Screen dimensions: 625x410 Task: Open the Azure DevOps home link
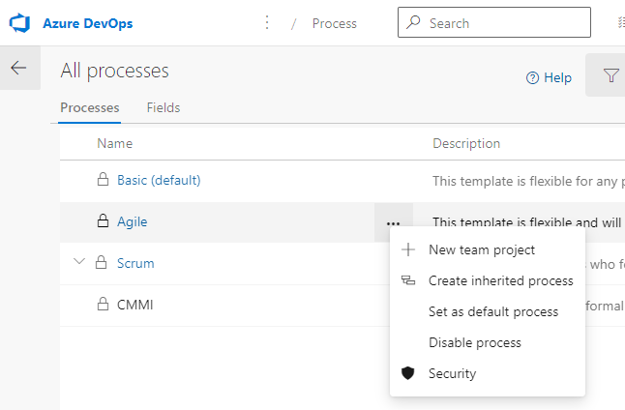click(x=88, y=23)
